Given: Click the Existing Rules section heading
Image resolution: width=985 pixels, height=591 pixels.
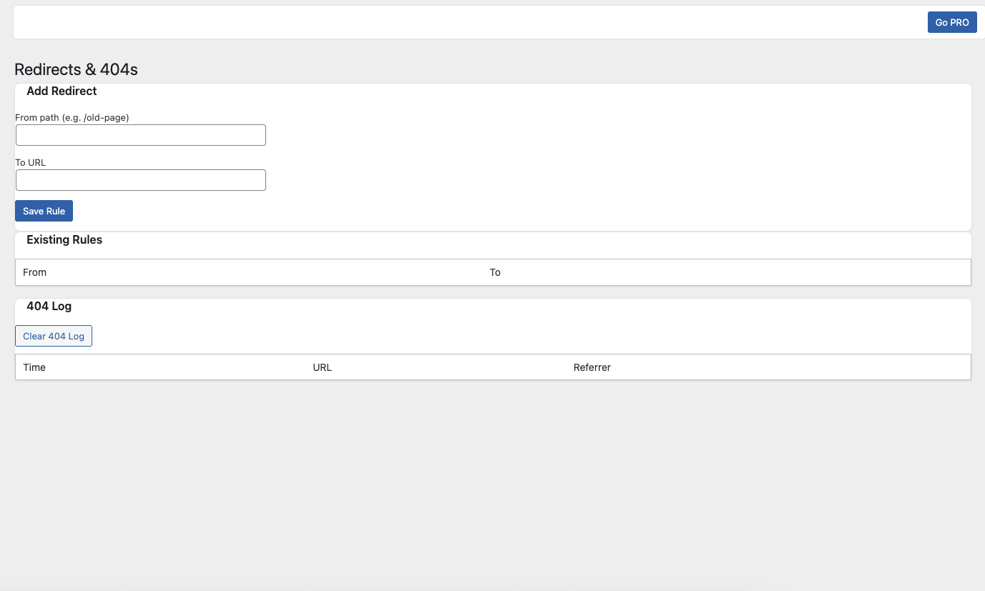Looking at the screenshot, I should [x=64, y=240].
